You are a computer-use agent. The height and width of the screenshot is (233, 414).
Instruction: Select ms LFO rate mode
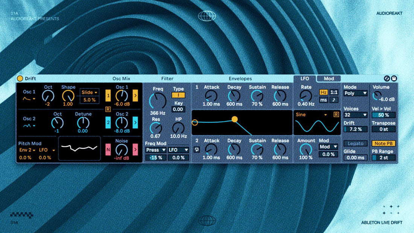click(x=323, y=100)
